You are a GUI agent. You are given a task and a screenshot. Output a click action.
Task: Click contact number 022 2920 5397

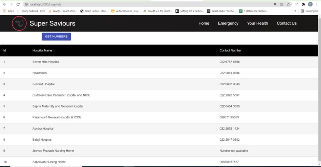(x=229, y=95)
